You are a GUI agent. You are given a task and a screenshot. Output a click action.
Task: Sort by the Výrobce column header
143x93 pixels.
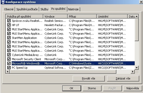click(x=55, y=17)
